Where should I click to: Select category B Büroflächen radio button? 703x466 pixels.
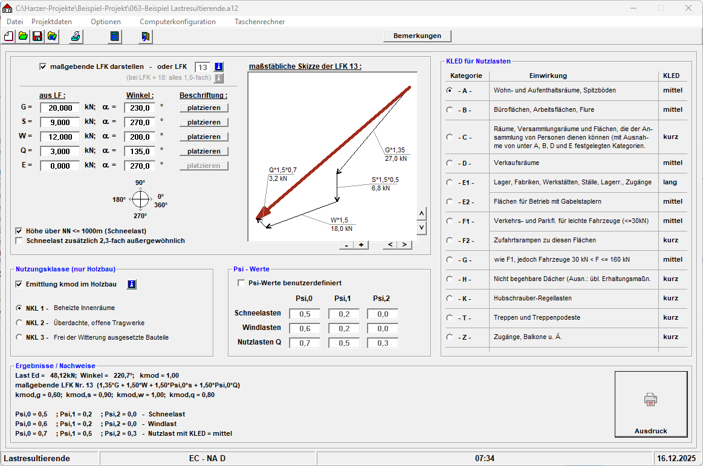click(449, 110)
